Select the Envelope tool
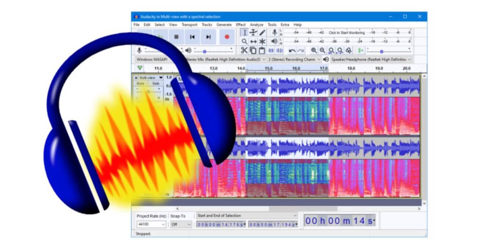Screen dimensions: 501x251 [x=253, y=33]
